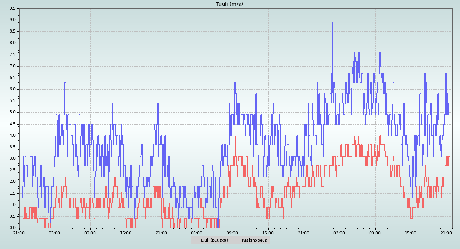Pick the 3.5 y-axis tick label
This screenshot has width=460, height=249.
(12, 147)
